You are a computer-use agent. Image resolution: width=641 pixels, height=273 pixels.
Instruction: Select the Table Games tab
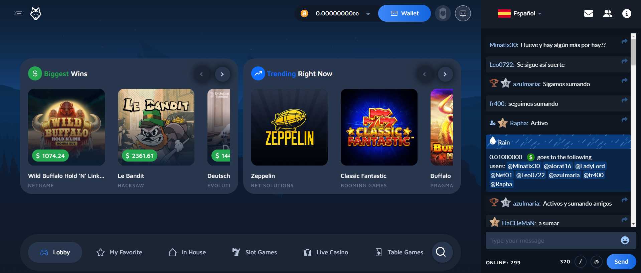tap(399, 252)
